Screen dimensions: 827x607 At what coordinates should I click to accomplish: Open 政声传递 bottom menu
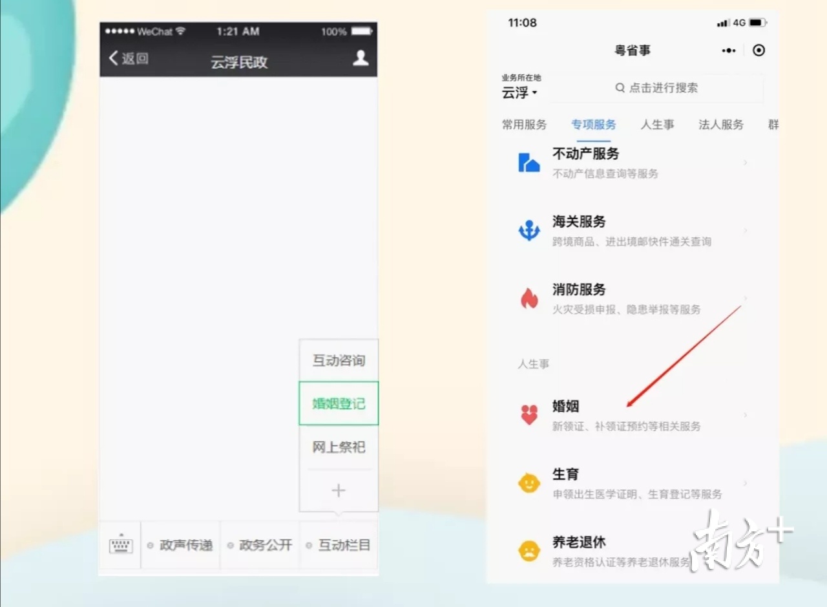point(180,546)
